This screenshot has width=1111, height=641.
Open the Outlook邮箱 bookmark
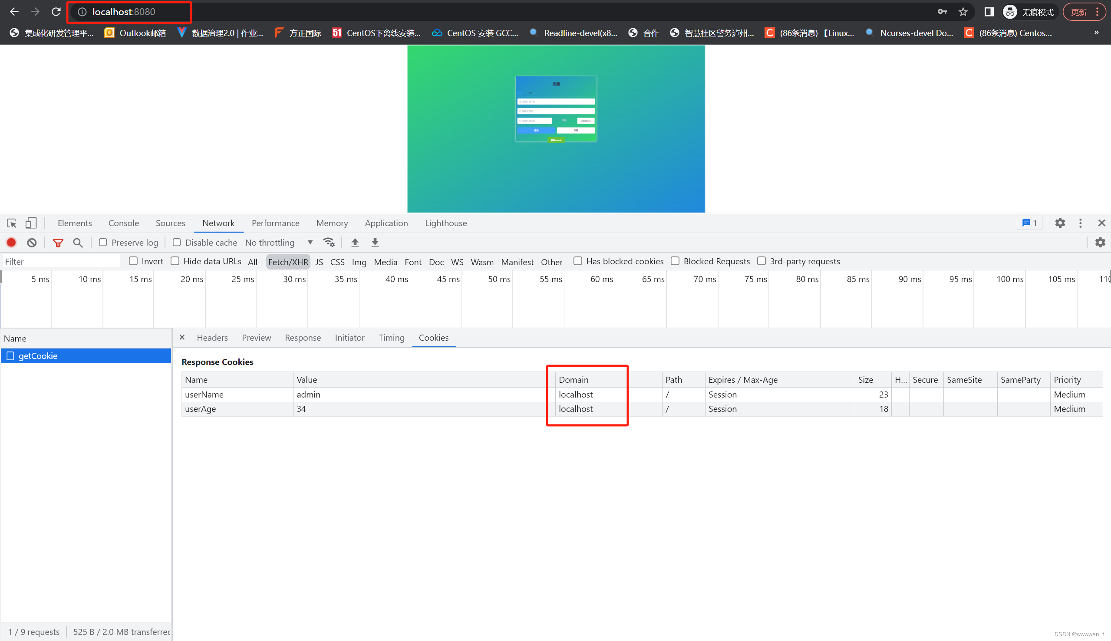tap(134, 33)
